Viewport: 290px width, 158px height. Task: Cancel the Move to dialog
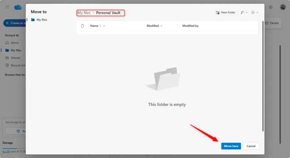pyautogui.click(x=251, y=146)
